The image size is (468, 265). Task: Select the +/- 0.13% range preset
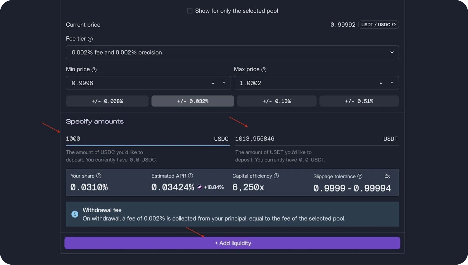pos(277,101)
